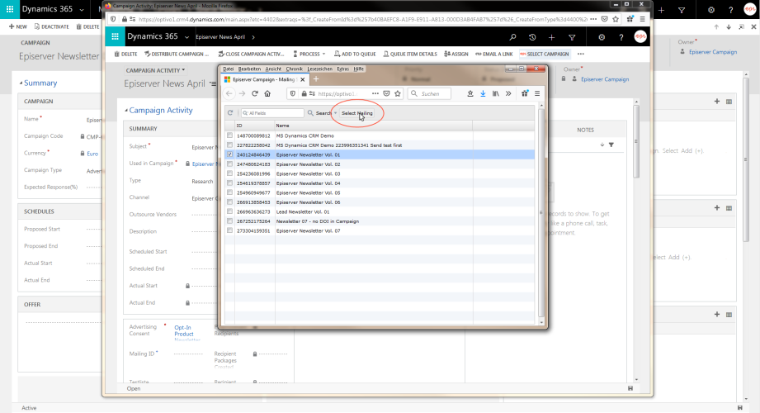This screenshot has width=760, height=413.
Task: Check Episerver Newsletter Vol. 05 checkbox
Action: click(x=229, y=192)
